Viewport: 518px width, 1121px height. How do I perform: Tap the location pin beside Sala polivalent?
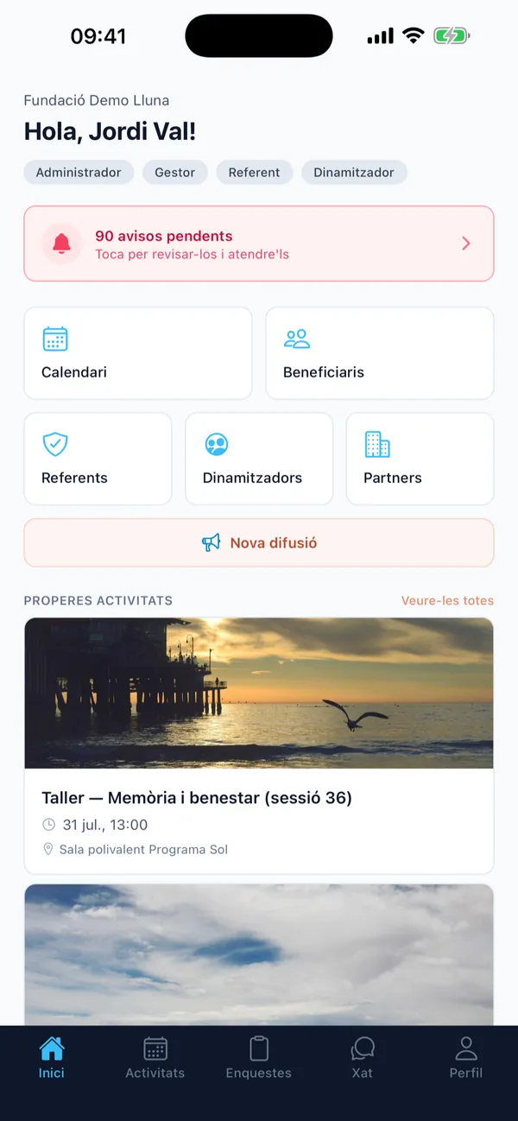(x=48, y=850)
